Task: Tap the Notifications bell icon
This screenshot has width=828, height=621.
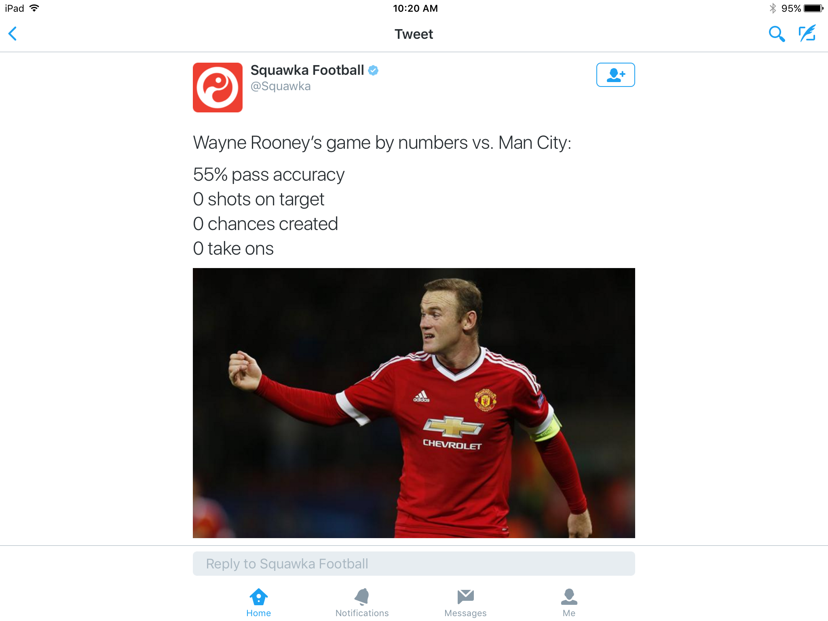Action: 362,597
